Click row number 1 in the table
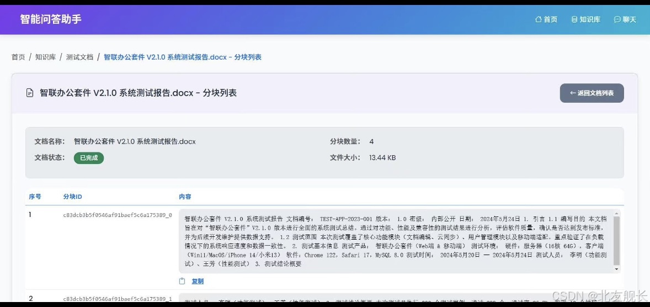The height and width of the screenshot is (307, 650). click(30, 215)
